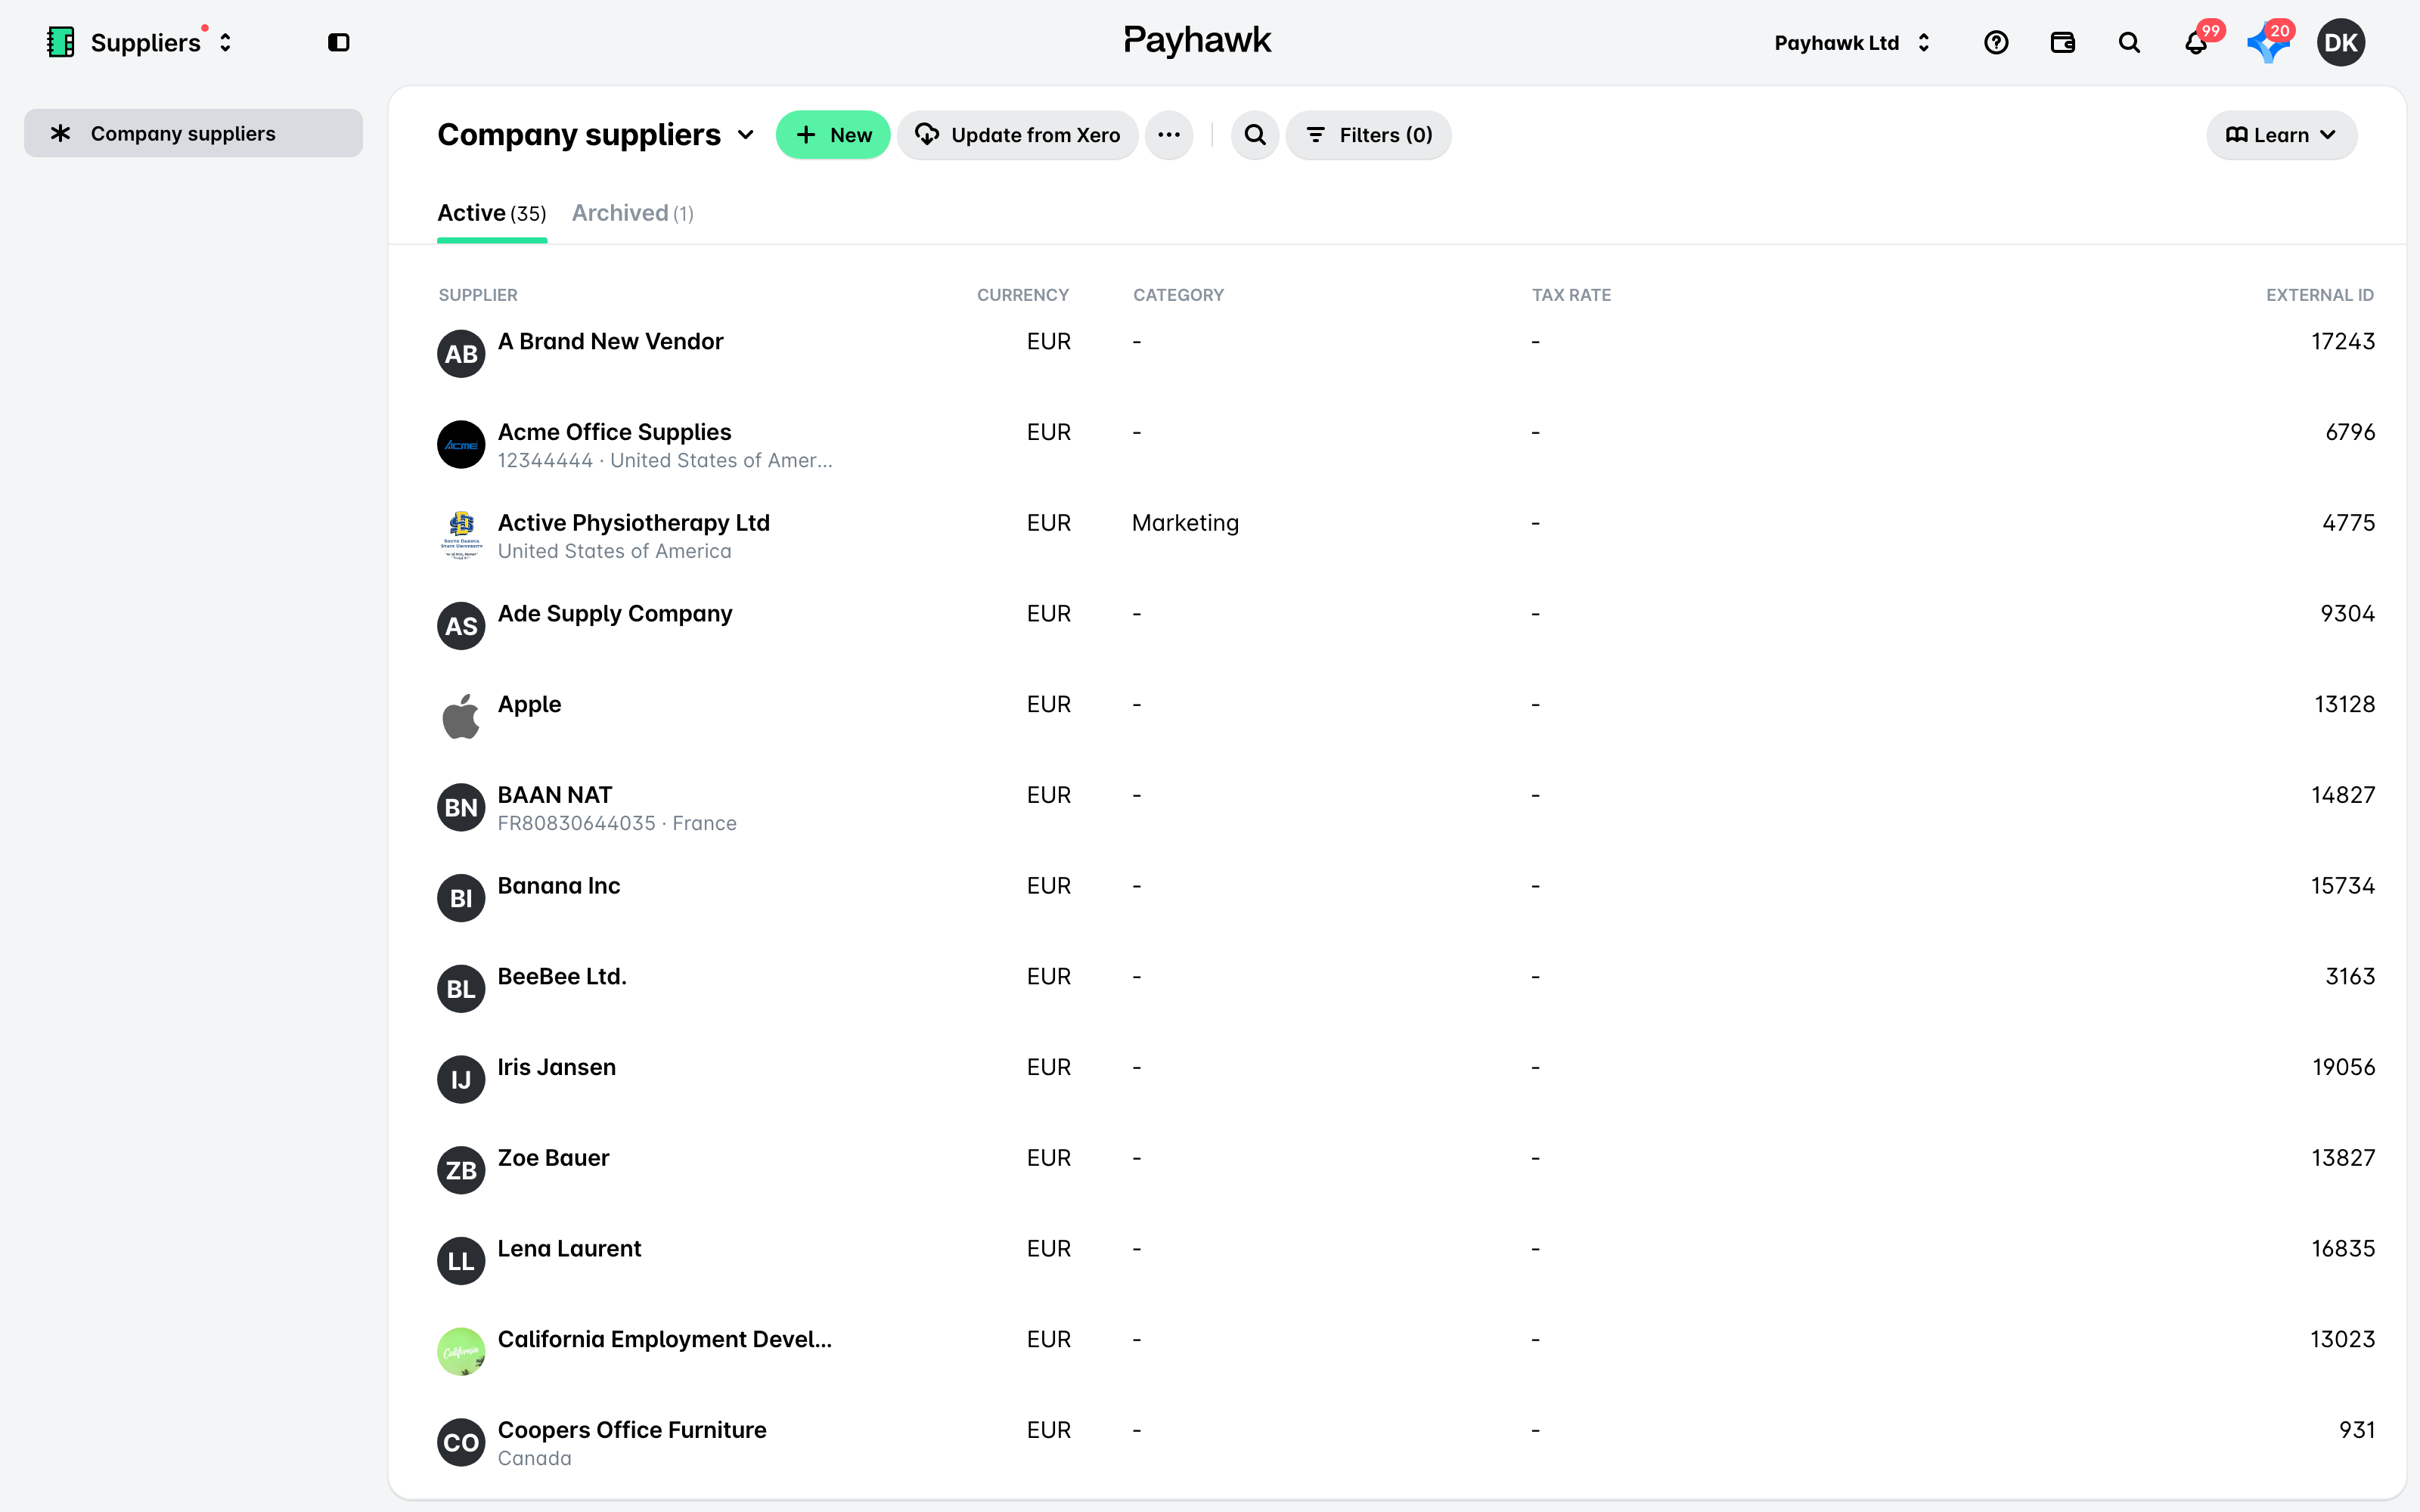
Task: Click the New supplier button
Action: pos(833,135)
